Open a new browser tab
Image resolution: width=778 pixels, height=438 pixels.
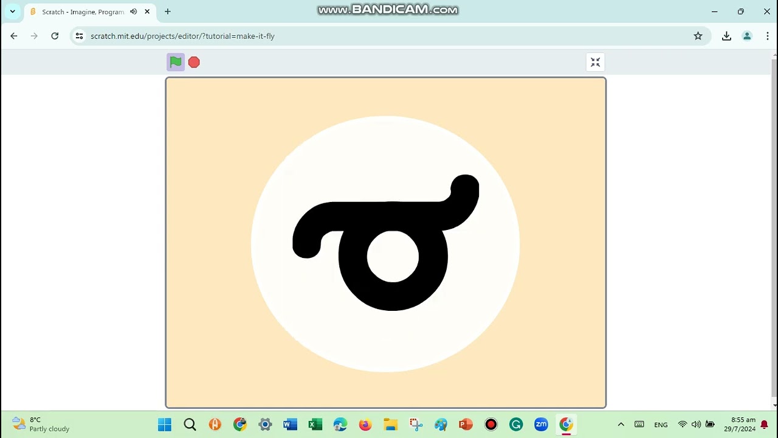(x=168, y=12)
